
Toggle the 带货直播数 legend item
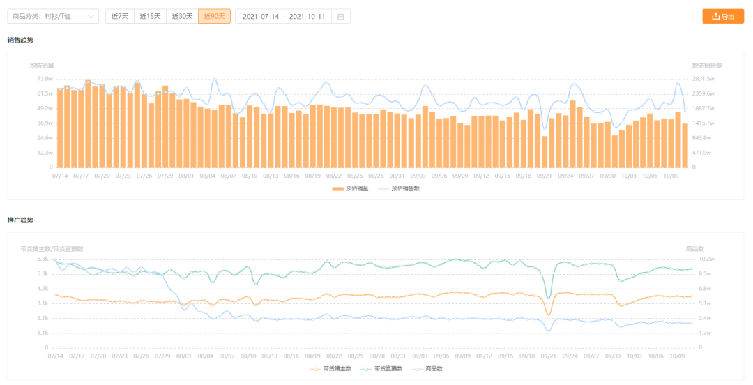[381, 369]
